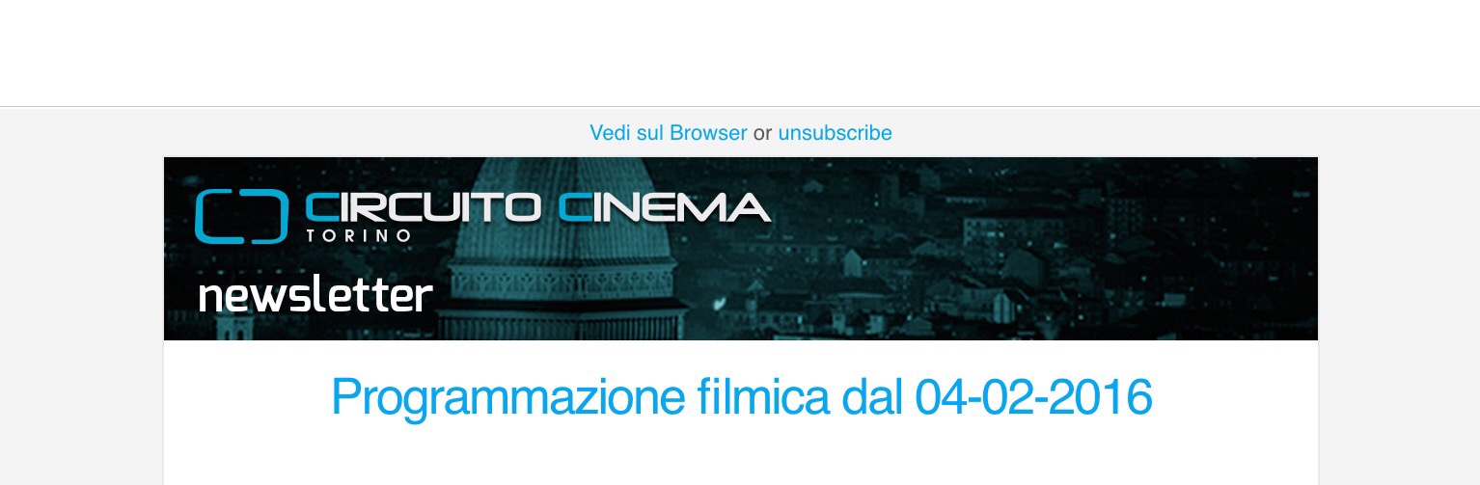This screenshot has height=485, width=1480.
Task: Open the Vedi sul Browser link
Action: [x=669, y=133]
